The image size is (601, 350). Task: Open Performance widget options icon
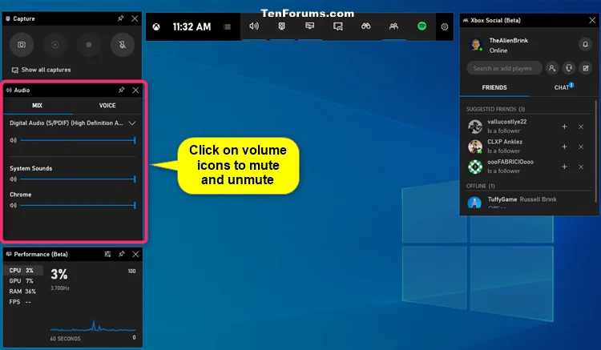pos(107,254)
